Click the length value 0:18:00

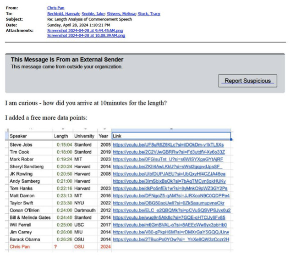pyautogui.click(x=64, y=152)
